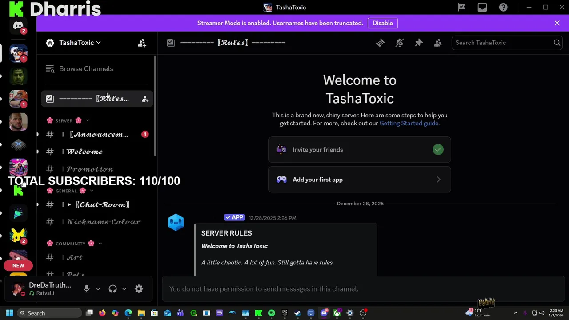Open output device options arrow beside headphones
The height and width of the screenshot is (320, 569).
pos(124,289)
